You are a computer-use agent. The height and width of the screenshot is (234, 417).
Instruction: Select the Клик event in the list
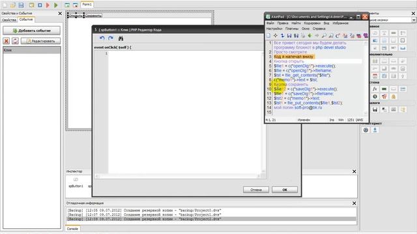(32, 50)
